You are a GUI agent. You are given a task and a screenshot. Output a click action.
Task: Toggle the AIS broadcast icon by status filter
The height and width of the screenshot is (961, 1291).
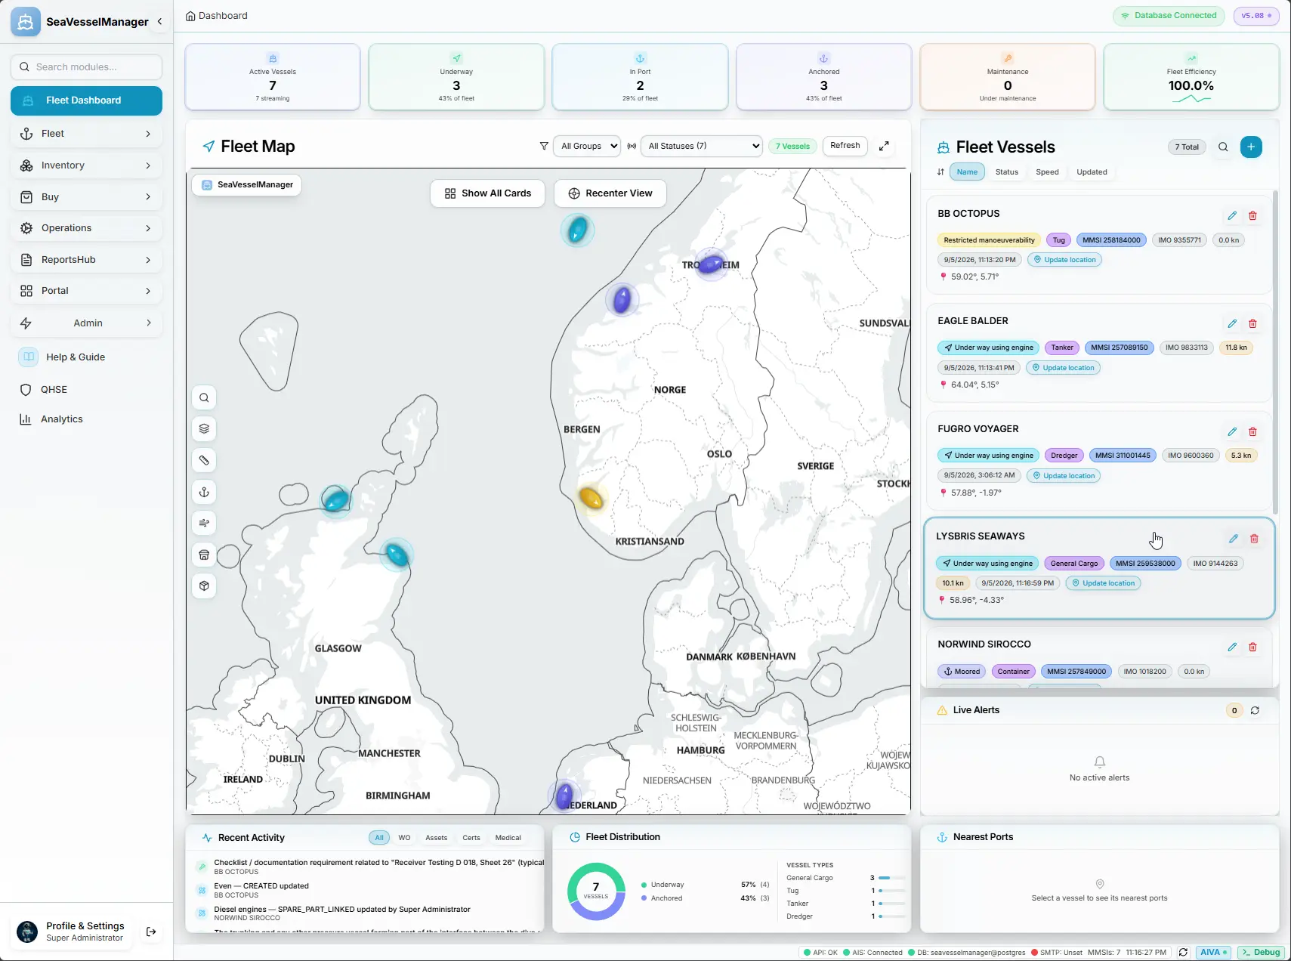tap(632, 146)
